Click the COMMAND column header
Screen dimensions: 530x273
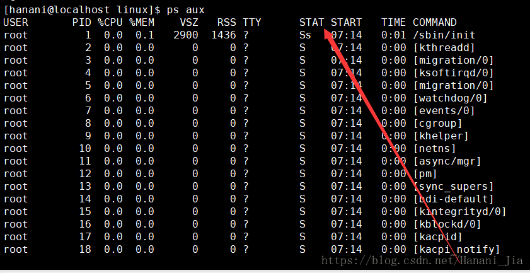[x=435, y=22]
